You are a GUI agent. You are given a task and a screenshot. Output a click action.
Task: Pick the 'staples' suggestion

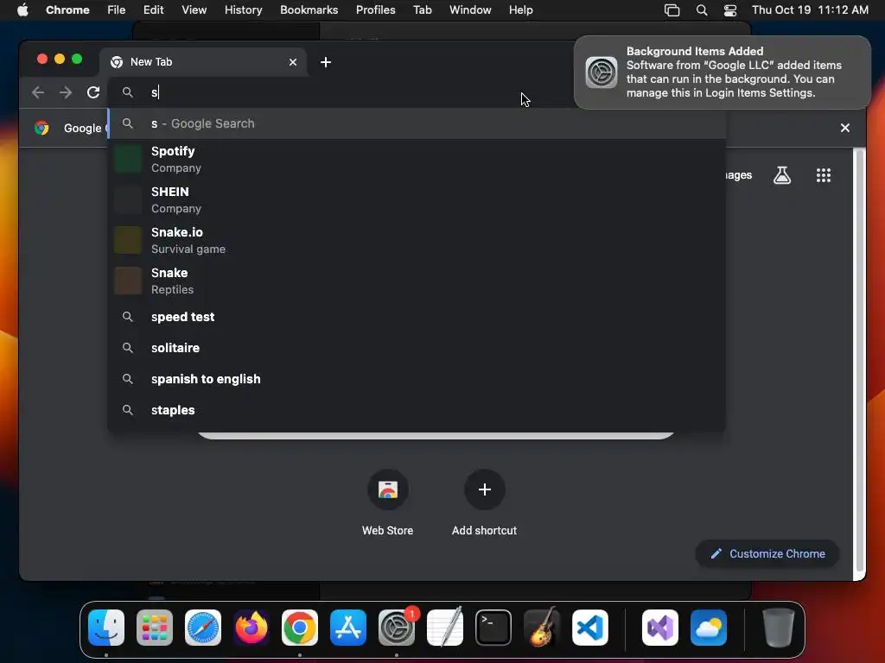[417, 410]
